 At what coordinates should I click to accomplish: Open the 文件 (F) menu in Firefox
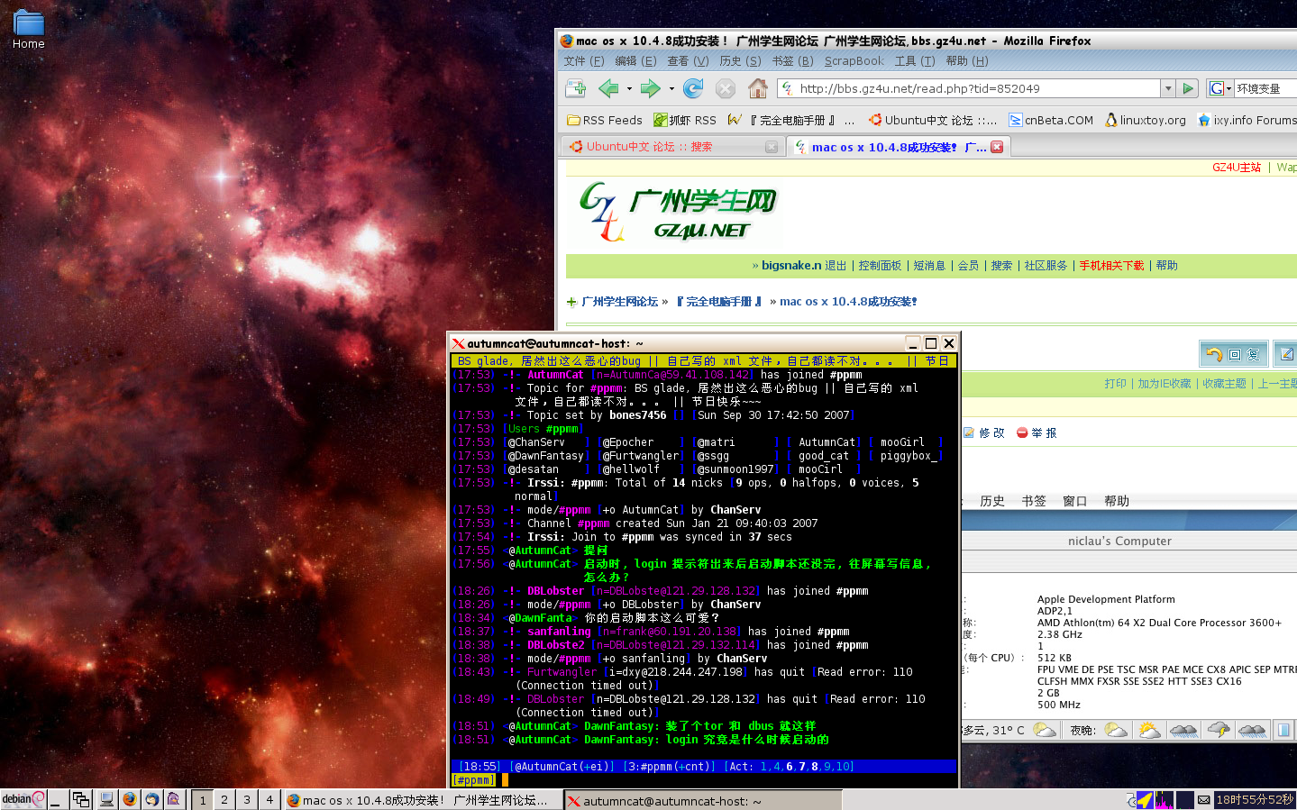[x=584, y=61]
